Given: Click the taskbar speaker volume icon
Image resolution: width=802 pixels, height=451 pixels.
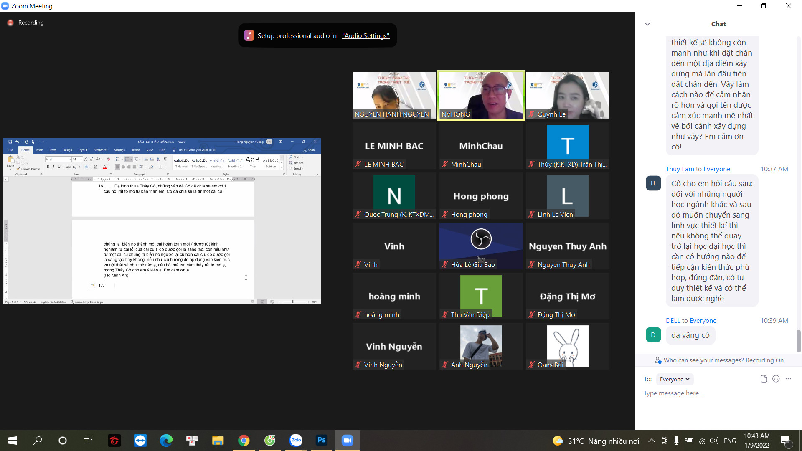Looking at the screenshot, I should pos(714,441).
